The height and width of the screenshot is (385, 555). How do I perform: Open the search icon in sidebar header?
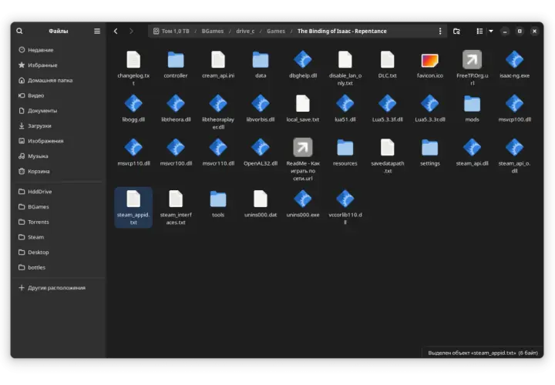(x=19, y=31)
